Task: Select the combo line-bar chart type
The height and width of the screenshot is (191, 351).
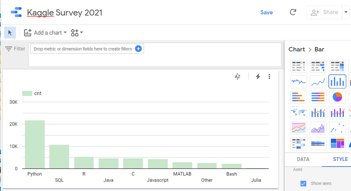Action: (x=318, y=112)
